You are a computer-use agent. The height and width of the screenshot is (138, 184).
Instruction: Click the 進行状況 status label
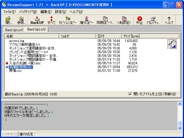coord(26,134)
